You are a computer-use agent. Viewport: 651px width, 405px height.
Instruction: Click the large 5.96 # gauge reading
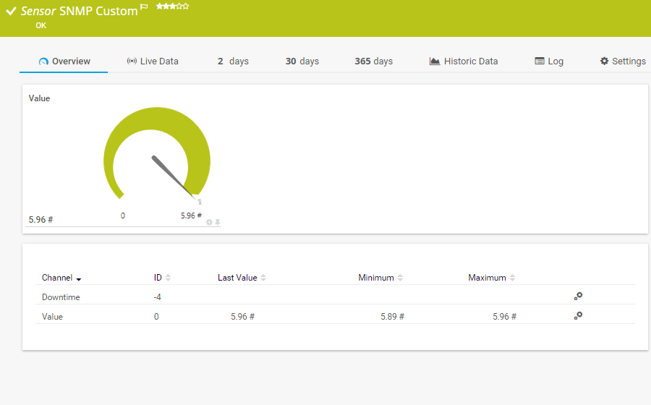[41, 220]
